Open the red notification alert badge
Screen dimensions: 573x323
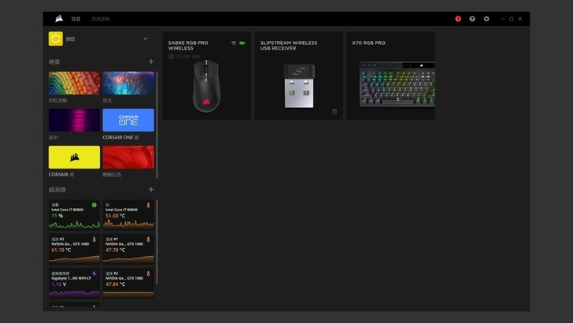[x=458, y=19]
